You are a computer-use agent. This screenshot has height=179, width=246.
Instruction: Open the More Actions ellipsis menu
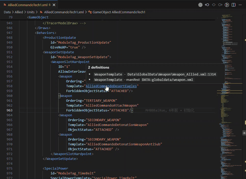[240, 5]
